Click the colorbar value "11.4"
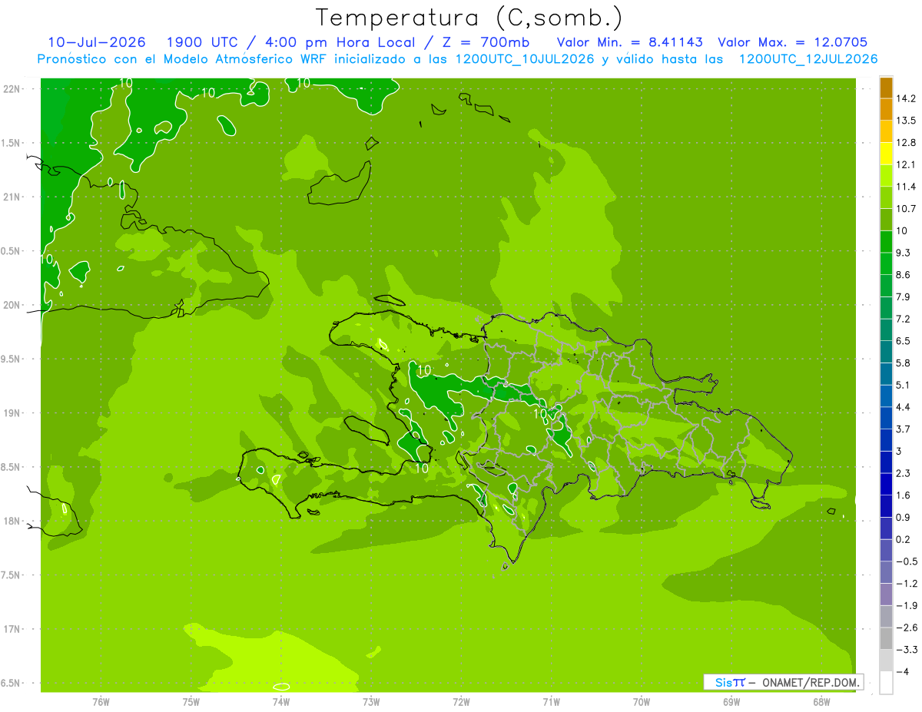922x712 pixels. click(x=907, y=187)
